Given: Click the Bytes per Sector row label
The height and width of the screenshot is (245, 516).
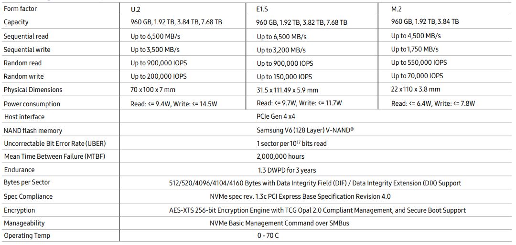Looking at the screenshot, I should click(27, 183).
